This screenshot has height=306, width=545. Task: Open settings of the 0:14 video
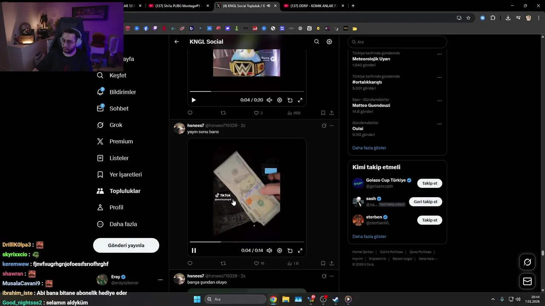coord(280,250)
